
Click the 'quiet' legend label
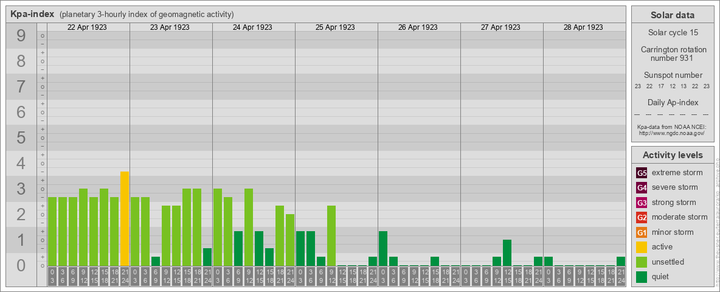[x=662, y=277]
